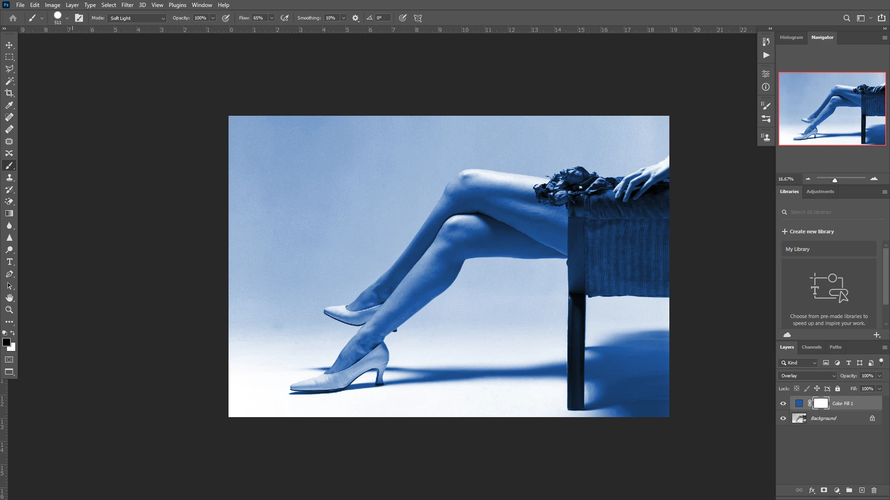The width and height of the screenshot is (890, 500).
Task: Open the layer blend mode dropdown showing Overlay
Action: 807,376
